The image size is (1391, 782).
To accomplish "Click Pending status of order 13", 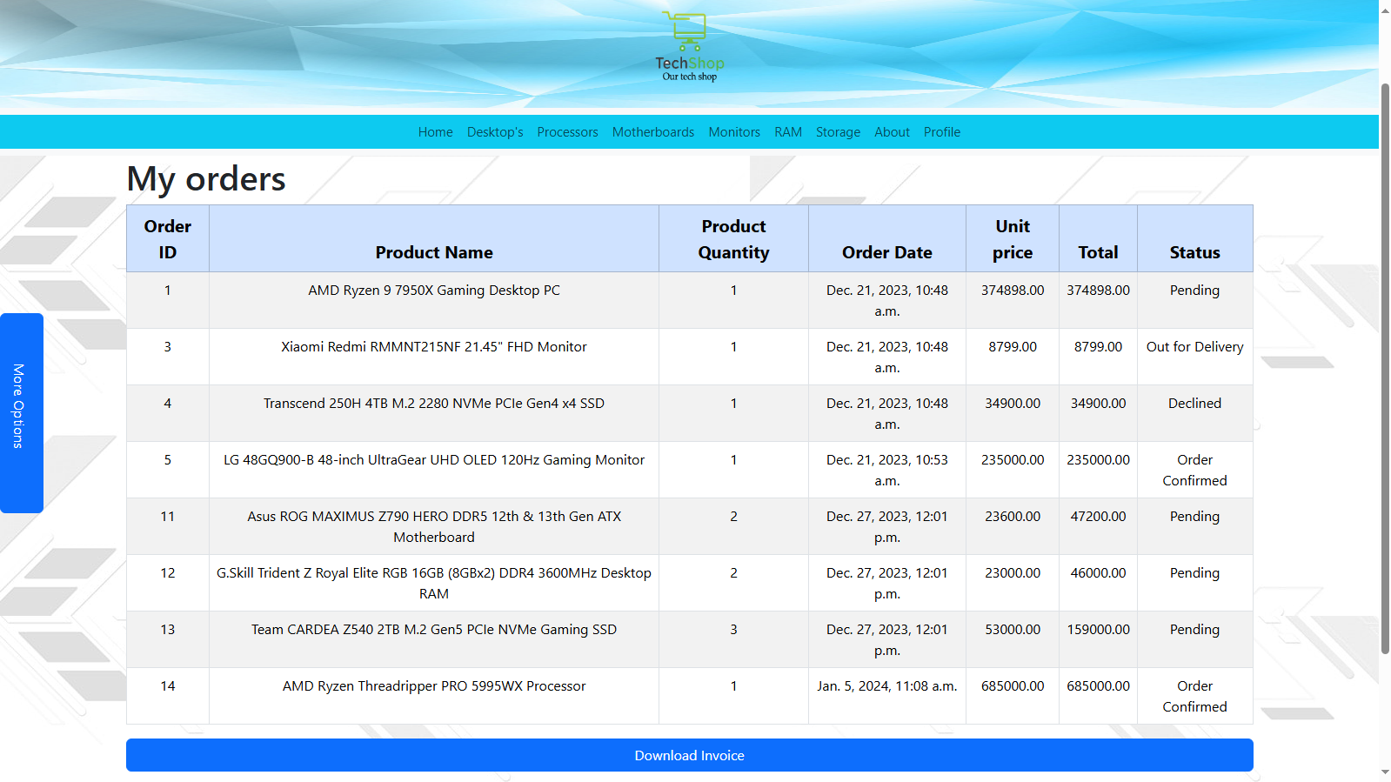I will pyautogui.click(x=1194, y=630).
